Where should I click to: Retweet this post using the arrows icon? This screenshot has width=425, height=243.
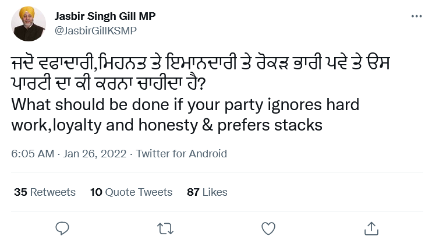[166, 227]
